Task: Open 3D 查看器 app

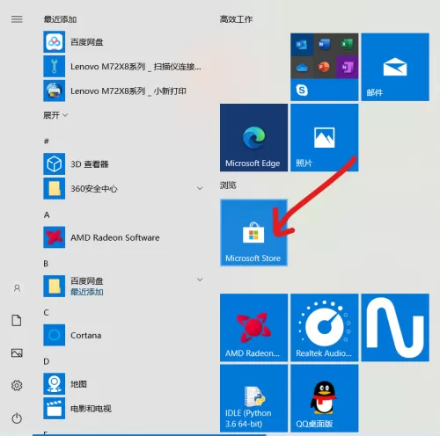Action: pyautogui.click(x=123, y=163)
